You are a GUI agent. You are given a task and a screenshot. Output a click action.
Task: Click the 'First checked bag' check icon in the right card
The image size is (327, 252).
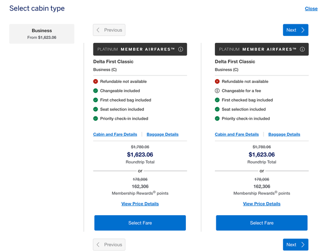point(217,100)
